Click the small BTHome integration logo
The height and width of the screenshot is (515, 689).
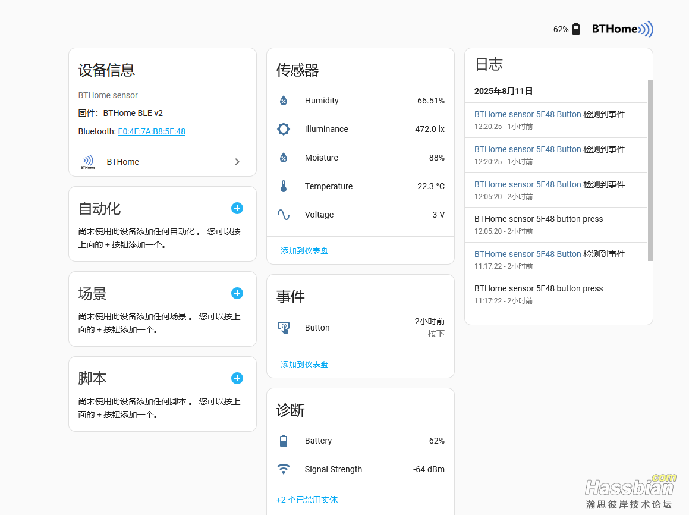pyautogui.click(x=88, y=162)
